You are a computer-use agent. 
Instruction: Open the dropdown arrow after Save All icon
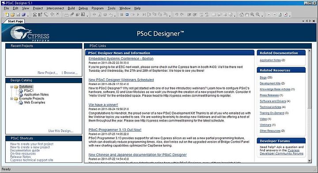[28, 15]
